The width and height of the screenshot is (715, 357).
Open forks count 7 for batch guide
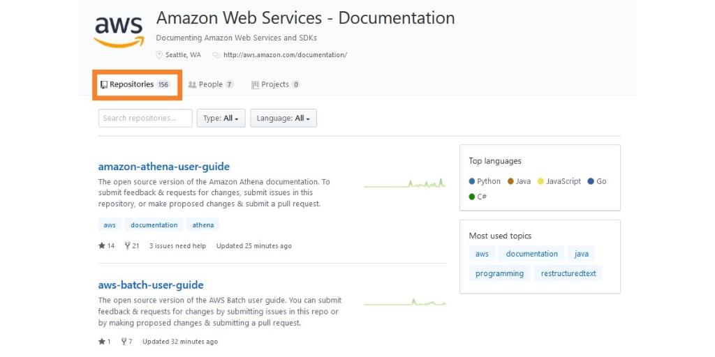click(x=127, y=342)
